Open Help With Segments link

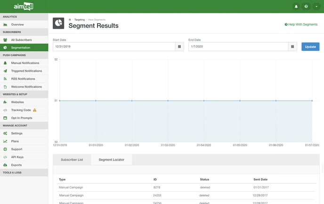301,24
